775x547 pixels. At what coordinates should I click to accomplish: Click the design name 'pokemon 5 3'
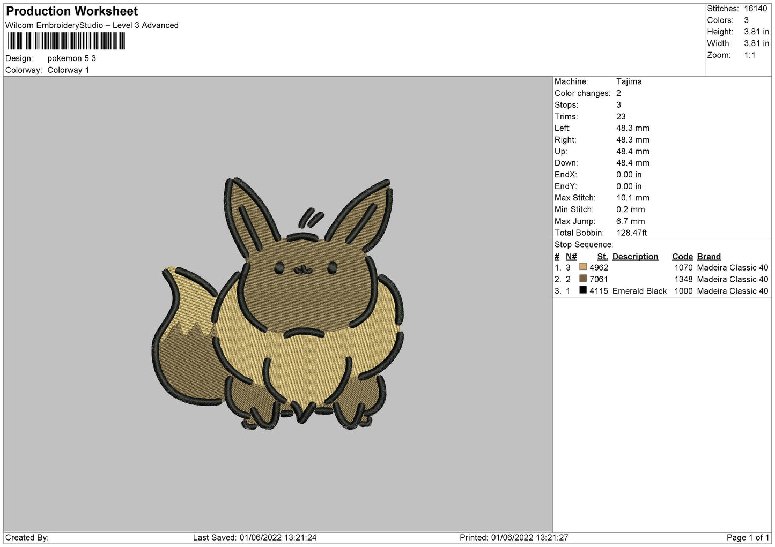tap(72, 58)
